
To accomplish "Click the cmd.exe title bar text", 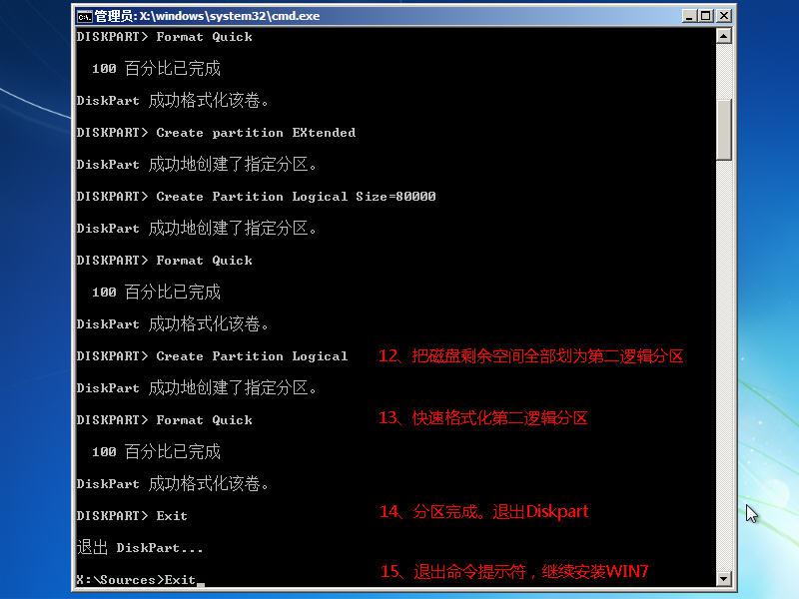I will (x=208, y=16).
